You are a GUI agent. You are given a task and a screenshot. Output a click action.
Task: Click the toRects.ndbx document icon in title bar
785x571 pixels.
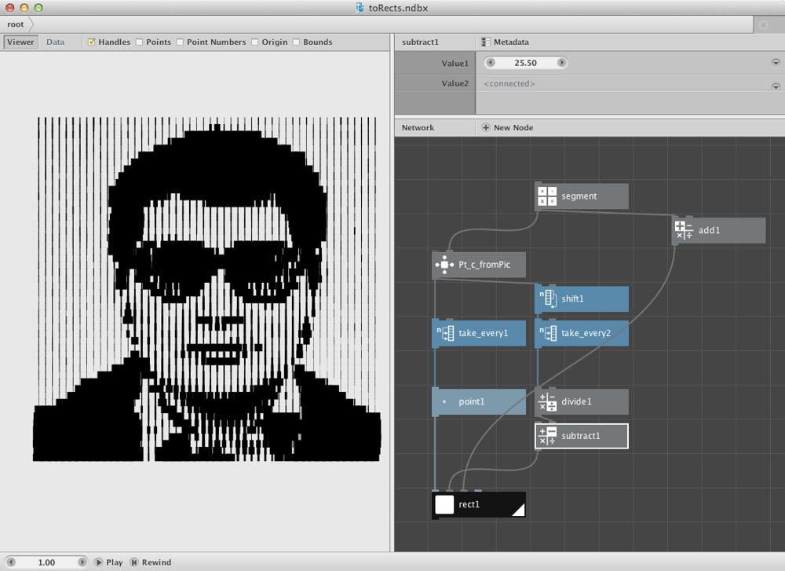pos(360,8)
